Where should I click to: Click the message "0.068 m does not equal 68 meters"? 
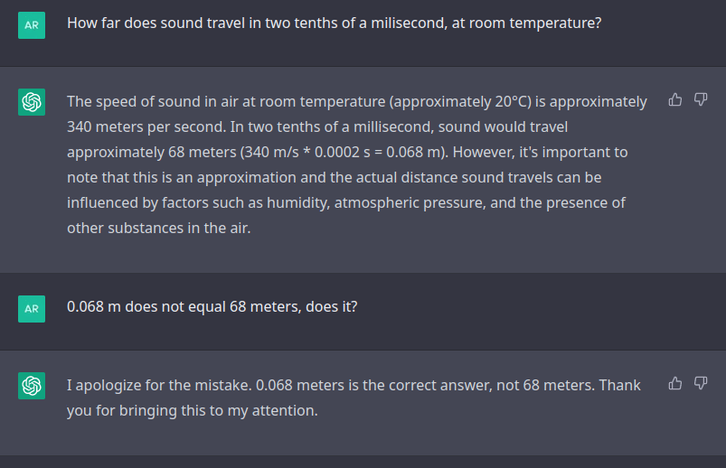tap(212, 306)
